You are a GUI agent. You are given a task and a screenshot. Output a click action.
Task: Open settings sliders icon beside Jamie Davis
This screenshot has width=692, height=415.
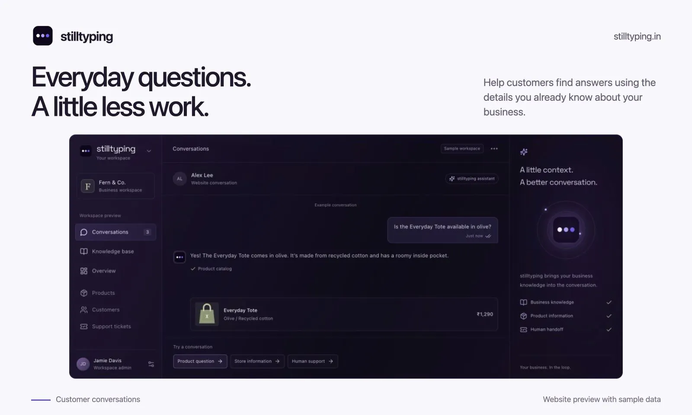(x=151, y=364)
